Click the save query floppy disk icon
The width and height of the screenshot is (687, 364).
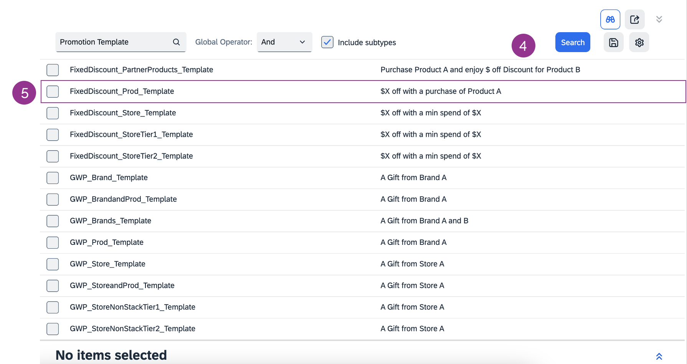point(613,43)
